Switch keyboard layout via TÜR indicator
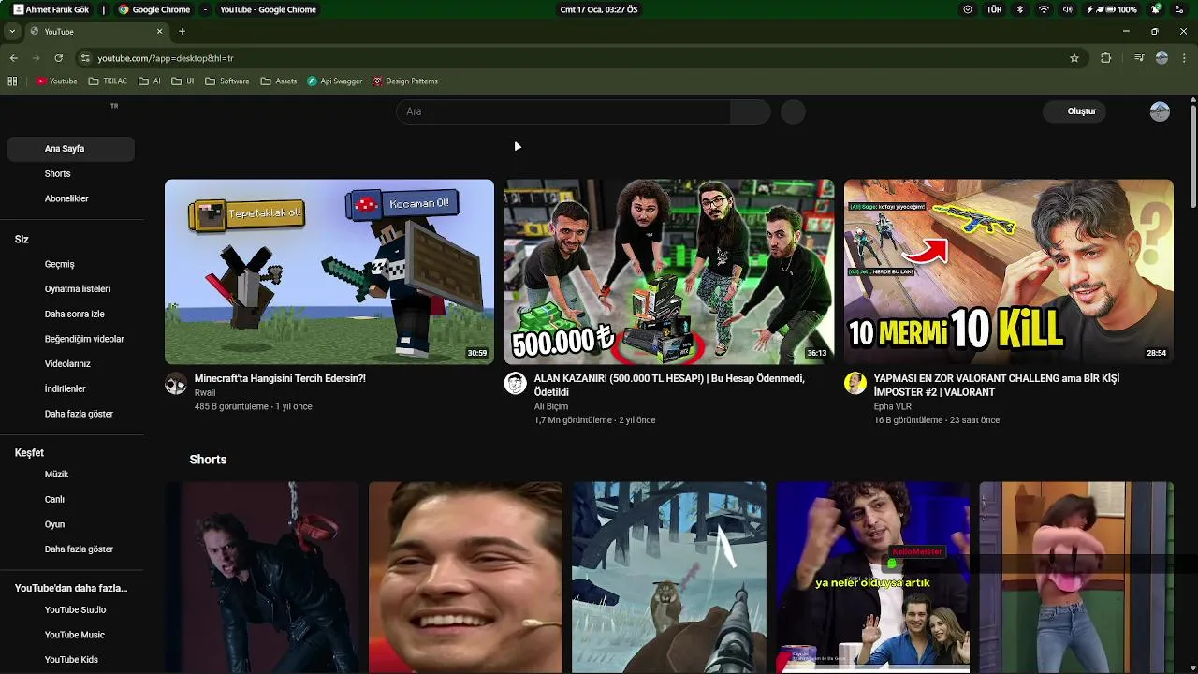Screen dimensions: 1198x674 pyautogui.click(x=994, y=9)
